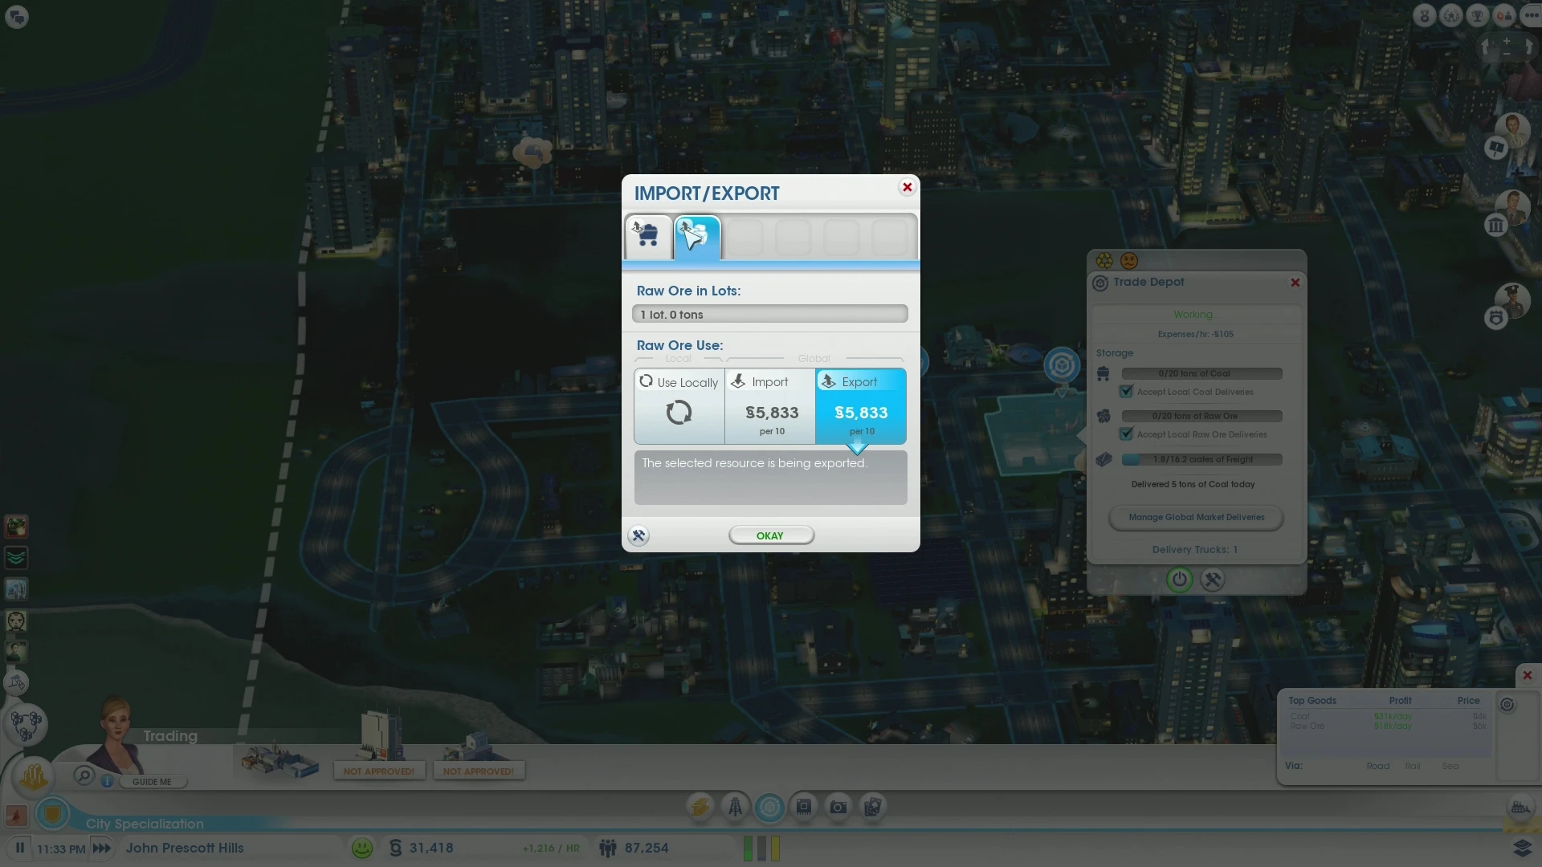The image size is (1542, 867).
Task: Open the metals specialization icon
Action: click(x=700, y=807)
